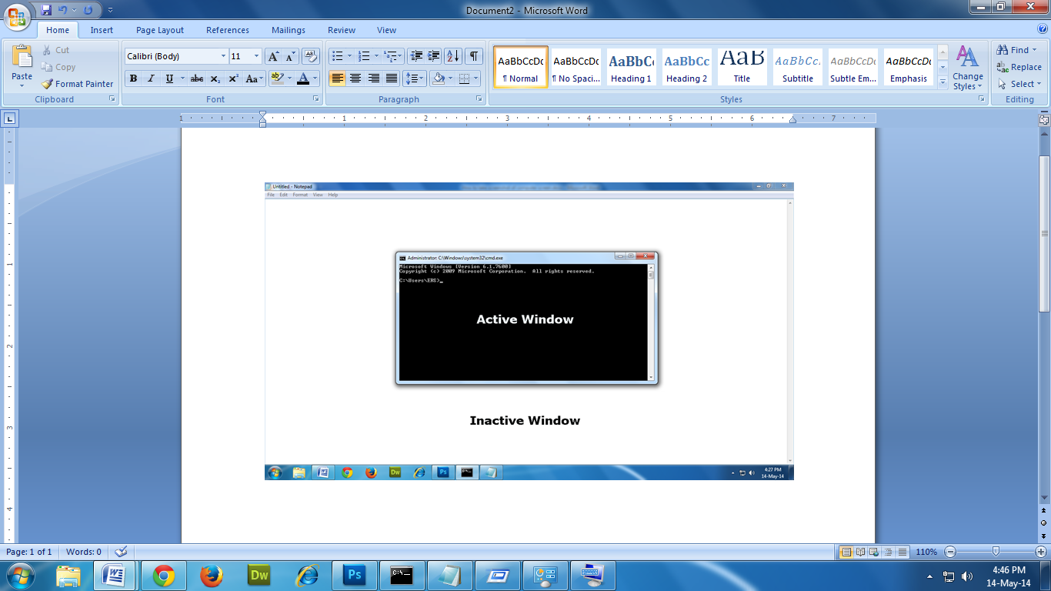This screenshot has height=591, width=1051.
Task: Justify the paragraph text
Action: (392, 78)
